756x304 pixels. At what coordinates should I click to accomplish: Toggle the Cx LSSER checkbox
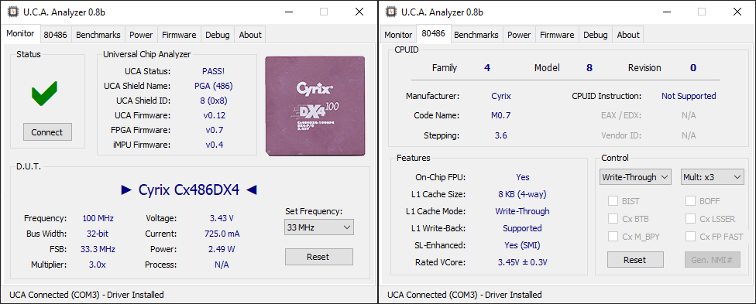[x=690, y=219]
